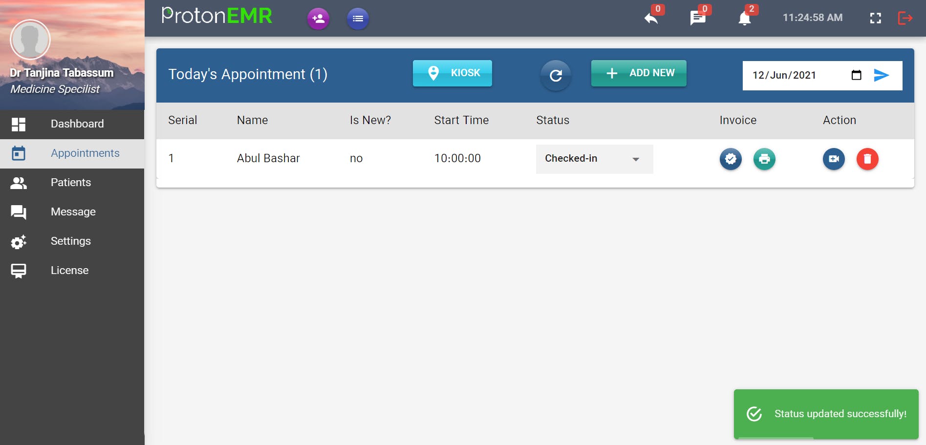926x445 pixels.
Task: Click ADD NEW appointment button
Action: 639,73
